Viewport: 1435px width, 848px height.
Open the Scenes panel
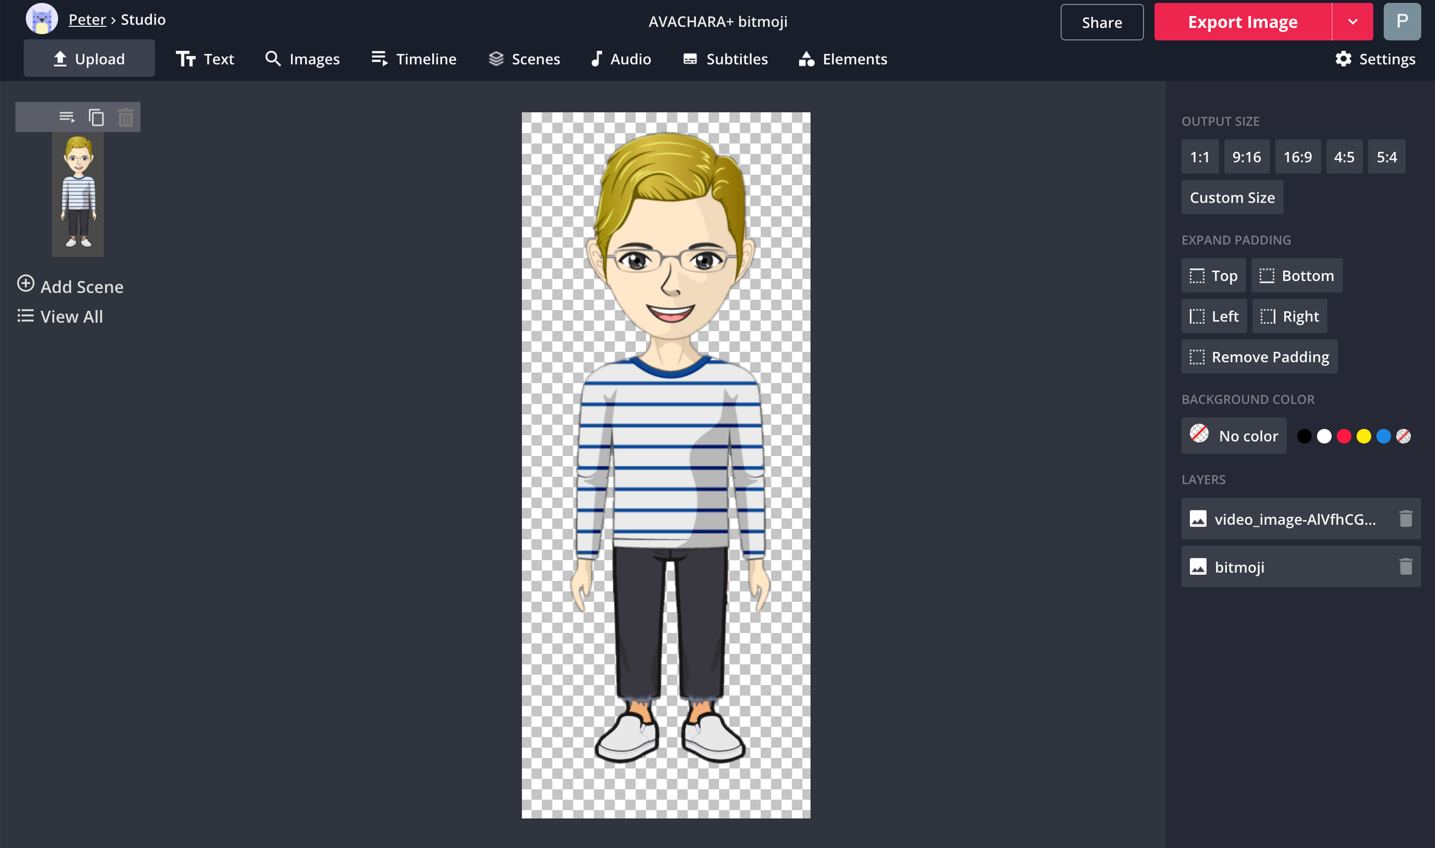pos(524,59)
